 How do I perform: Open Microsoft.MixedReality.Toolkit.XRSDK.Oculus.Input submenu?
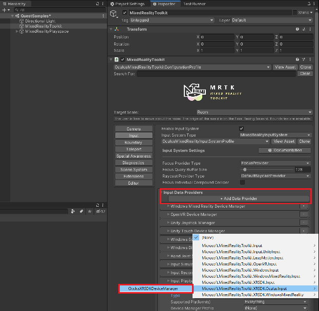[256, 288]
